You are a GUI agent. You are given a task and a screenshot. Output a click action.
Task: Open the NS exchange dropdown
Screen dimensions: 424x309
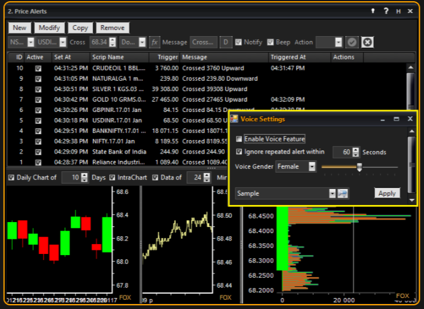[x=31, y=42]
